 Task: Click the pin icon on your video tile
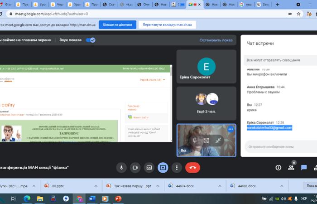point(196,141)
